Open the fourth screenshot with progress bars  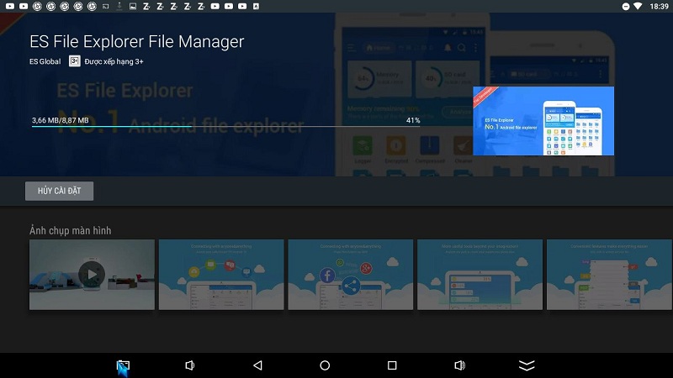click(480, 275)
